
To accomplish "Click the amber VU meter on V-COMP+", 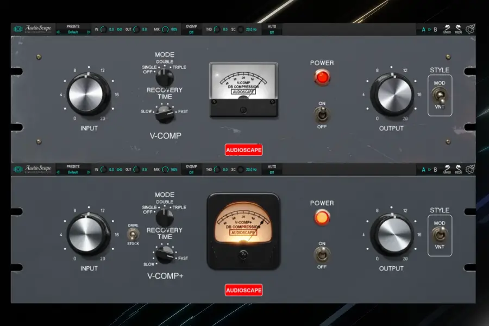I will point(243,231).
